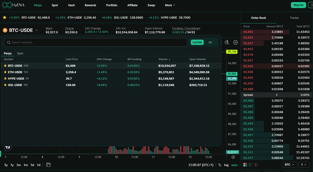Toggle percent scale on chart
The image size is (313, 172).
(x=220, y=165)
